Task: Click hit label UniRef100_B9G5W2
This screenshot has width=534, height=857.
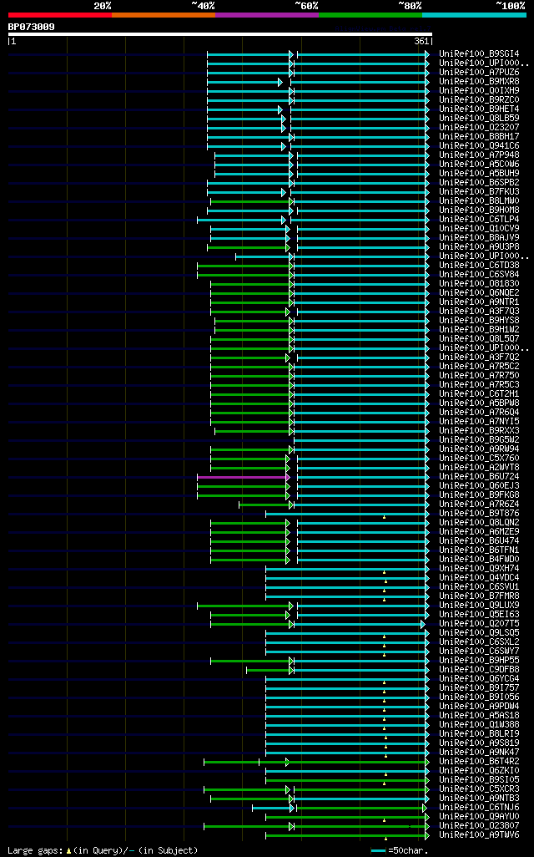Action: [480, 440]
